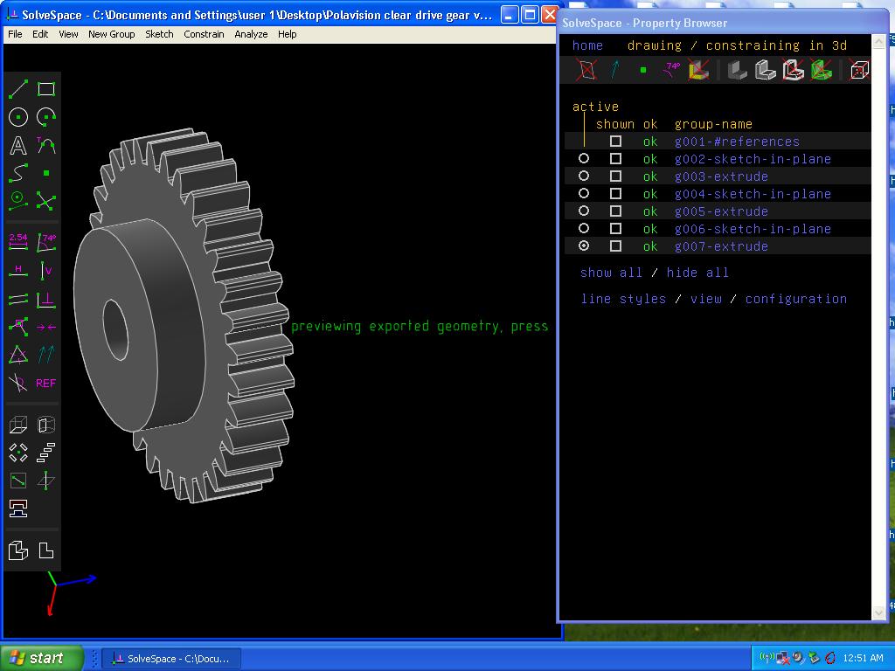Open the Analyze menu
This screenshot has height=671, width=895.
[251, 34]
